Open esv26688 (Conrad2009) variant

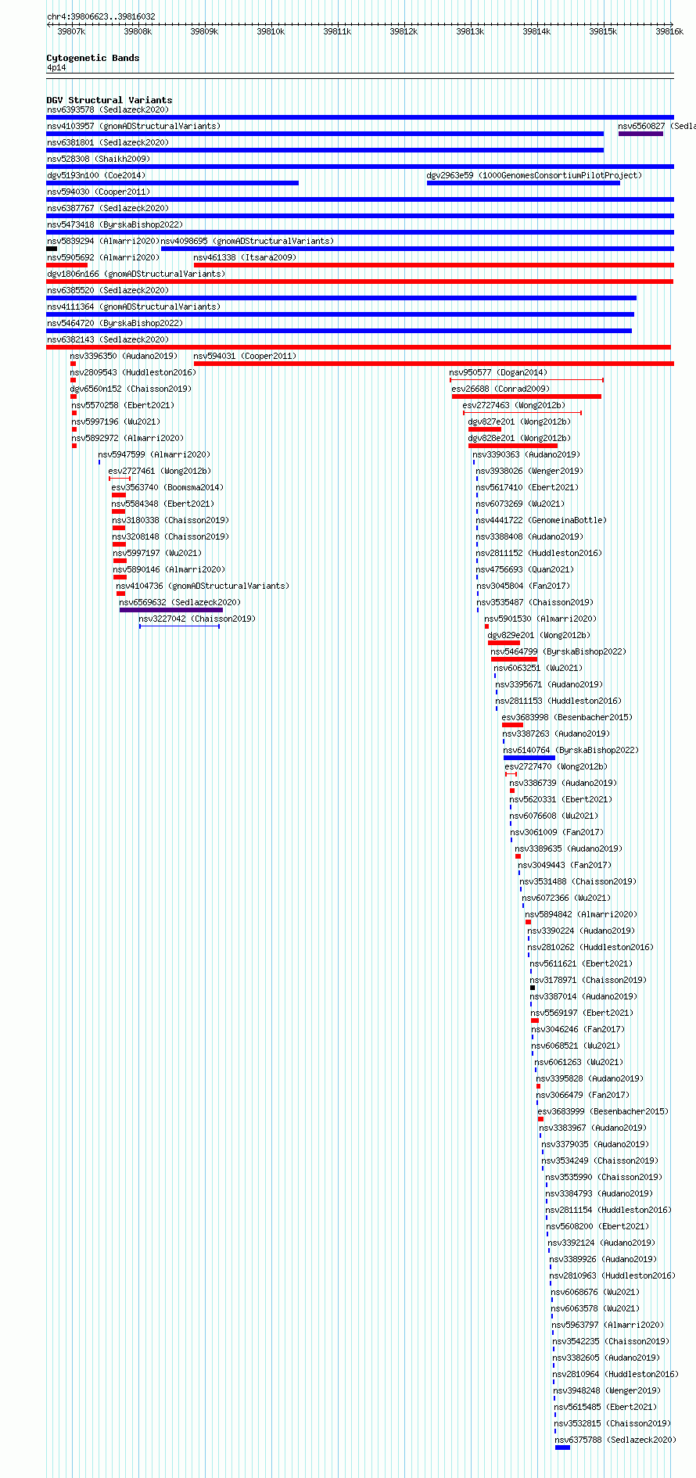pos(500,389)
